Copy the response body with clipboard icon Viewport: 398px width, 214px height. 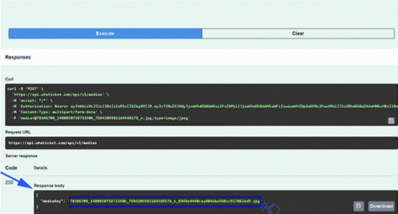click(x=358, y=206)
